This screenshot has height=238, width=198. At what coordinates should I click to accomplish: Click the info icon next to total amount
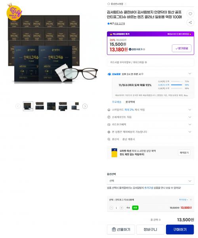(x=160, y=220)
